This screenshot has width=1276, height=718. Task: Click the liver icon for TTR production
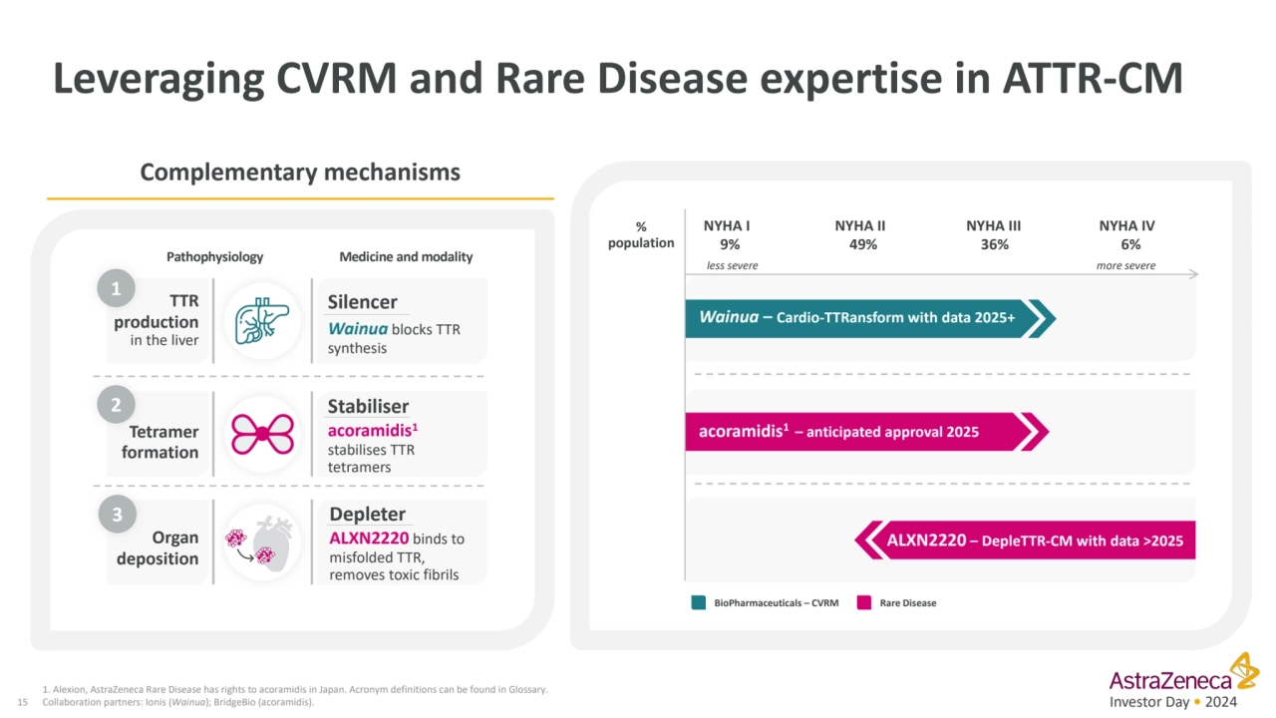[x=261, y=321]
